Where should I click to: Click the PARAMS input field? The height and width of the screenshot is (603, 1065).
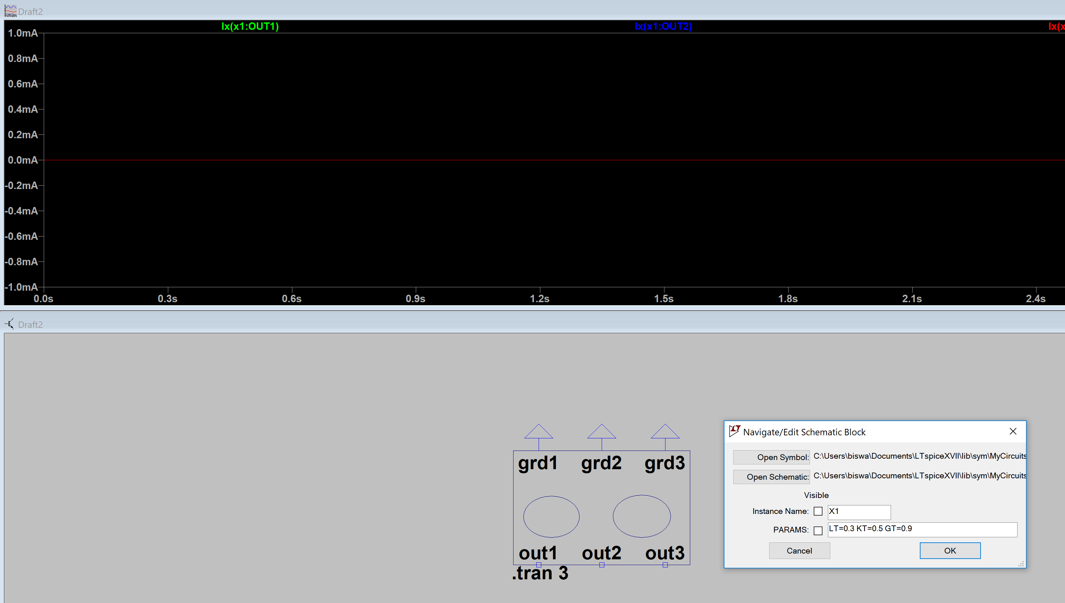pos(923,529)
